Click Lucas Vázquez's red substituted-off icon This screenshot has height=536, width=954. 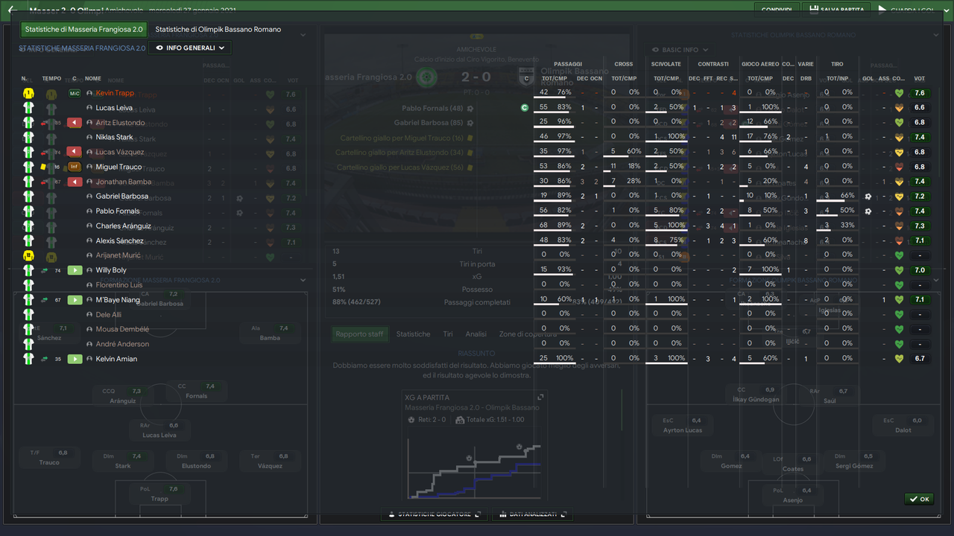pyautogui.click(x=75, y=152)
